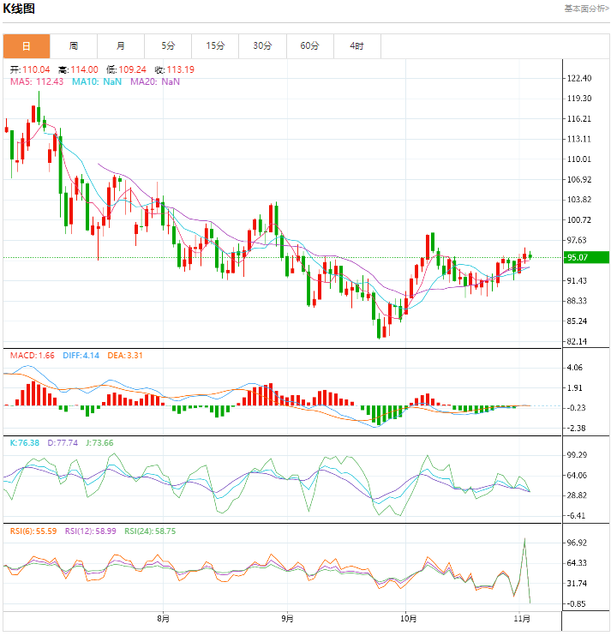The image size is (611, 636).
Task: Click the K线图 chart title
Action: tap(19, 9)
